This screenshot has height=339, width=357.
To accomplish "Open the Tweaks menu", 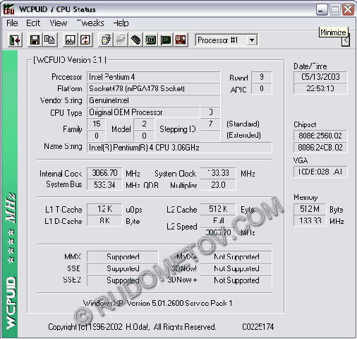I will [x=90, y=23].
